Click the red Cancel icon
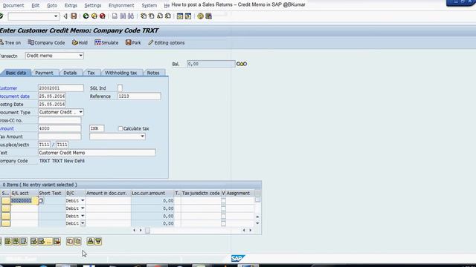Screen dimensions: 476x267 pos(103,16)
